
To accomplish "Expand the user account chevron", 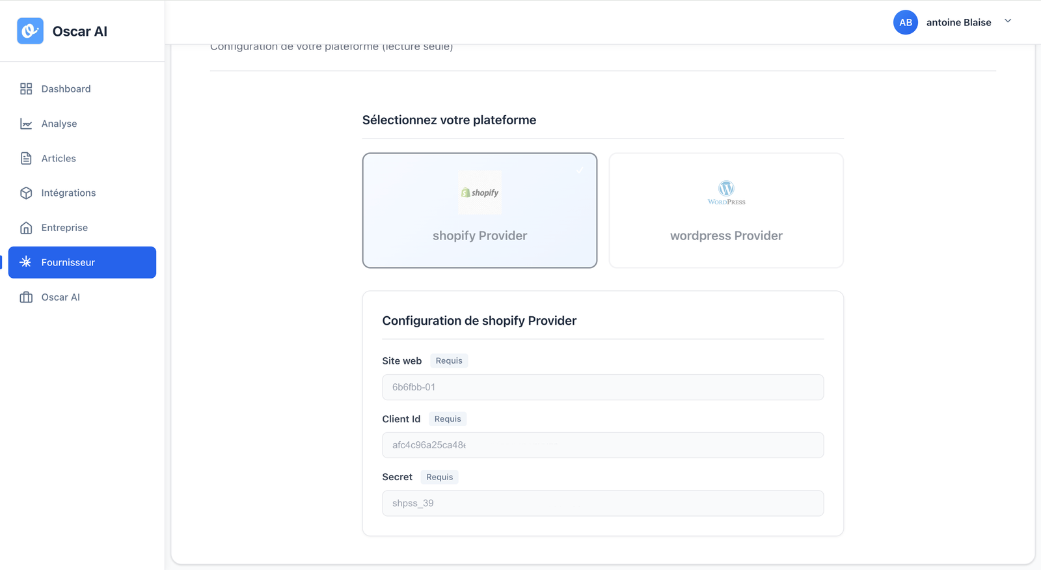I will (x=1008, y=21).
